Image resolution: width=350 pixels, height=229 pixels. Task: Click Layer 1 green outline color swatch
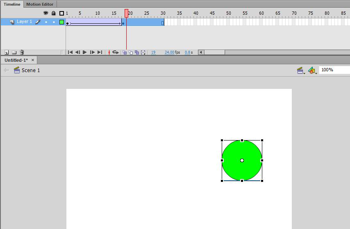62,22
